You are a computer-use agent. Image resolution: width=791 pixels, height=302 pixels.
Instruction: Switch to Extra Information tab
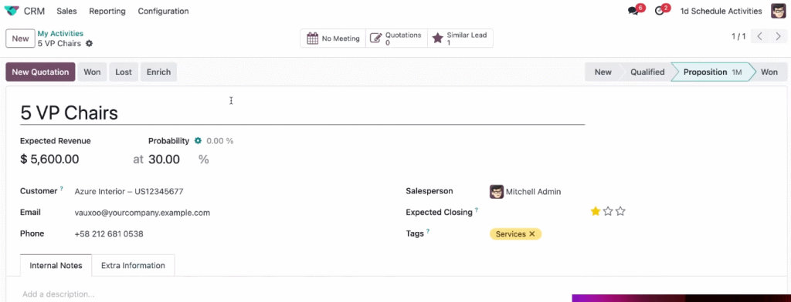point(133,265)
